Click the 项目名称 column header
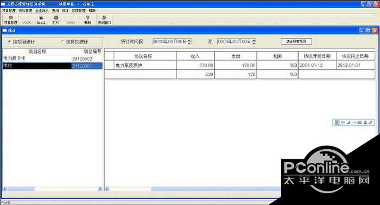 [37, 52]
